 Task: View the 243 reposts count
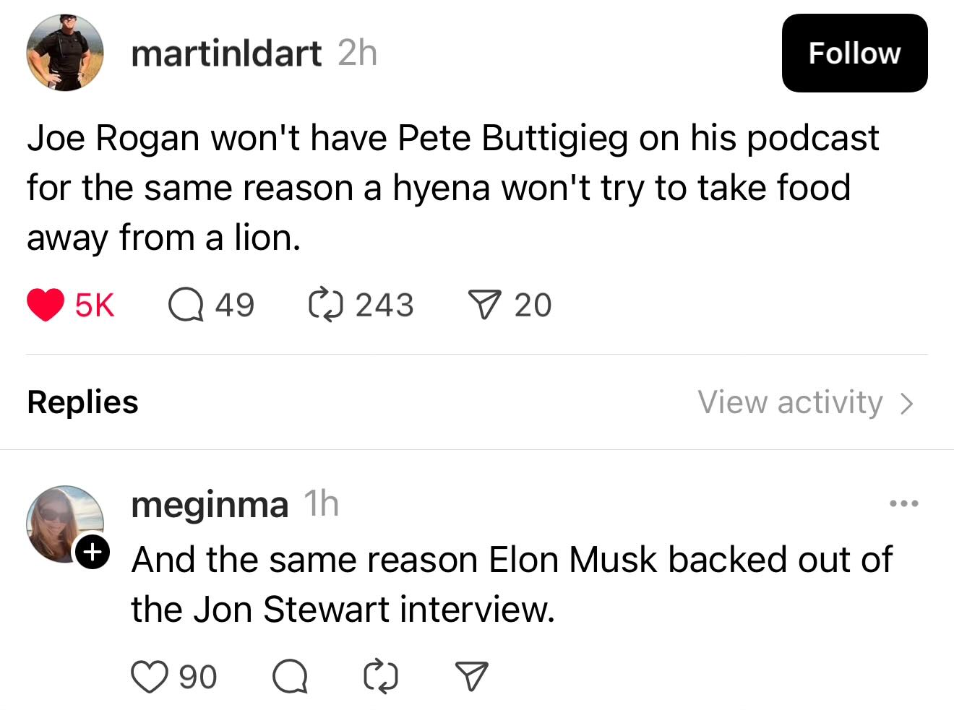384,305
